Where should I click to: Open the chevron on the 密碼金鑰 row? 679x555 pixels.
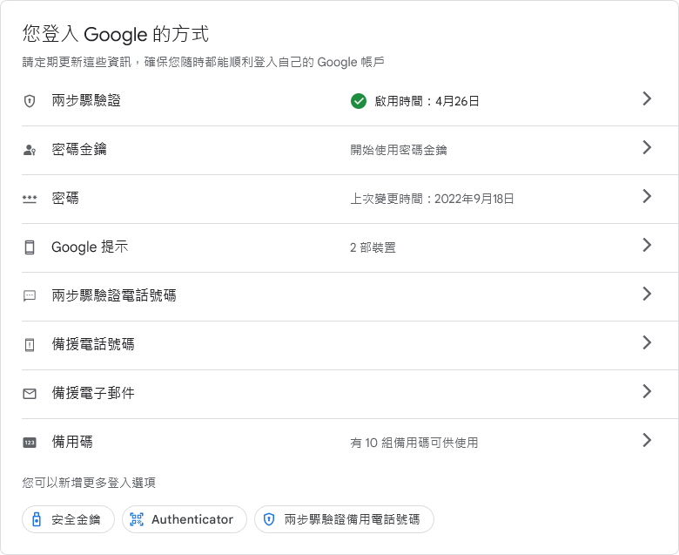[x=647, y=148]
